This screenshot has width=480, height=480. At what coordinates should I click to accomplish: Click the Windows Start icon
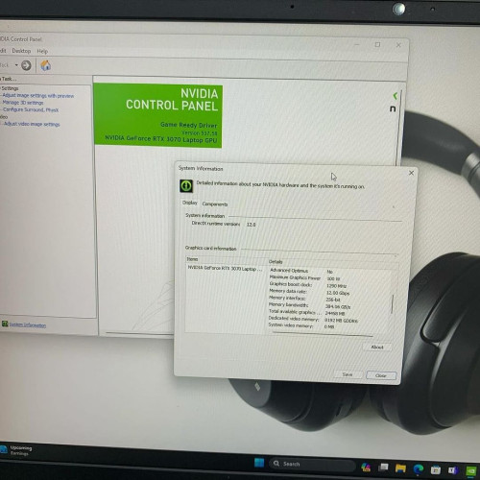pyautogui.click(x=259, y=463)
